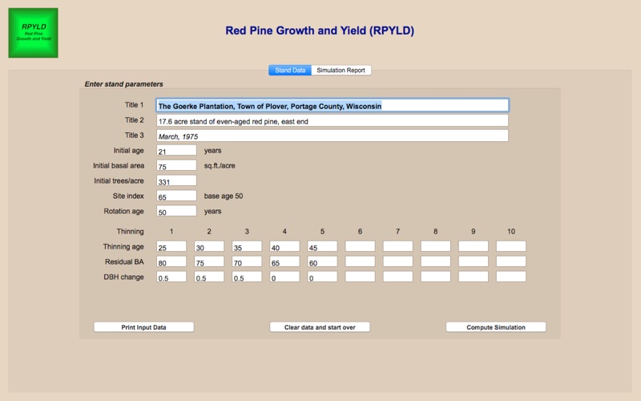Click the green RPYLD logo icon
Image resolution: width=641 pixels, height=401 pixels.
point(33,33)
